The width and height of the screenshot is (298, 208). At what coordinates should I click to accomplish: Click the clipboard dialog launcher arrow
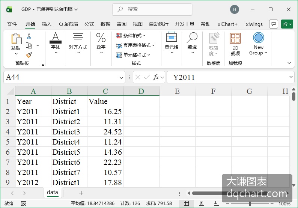tap(42, 64)
